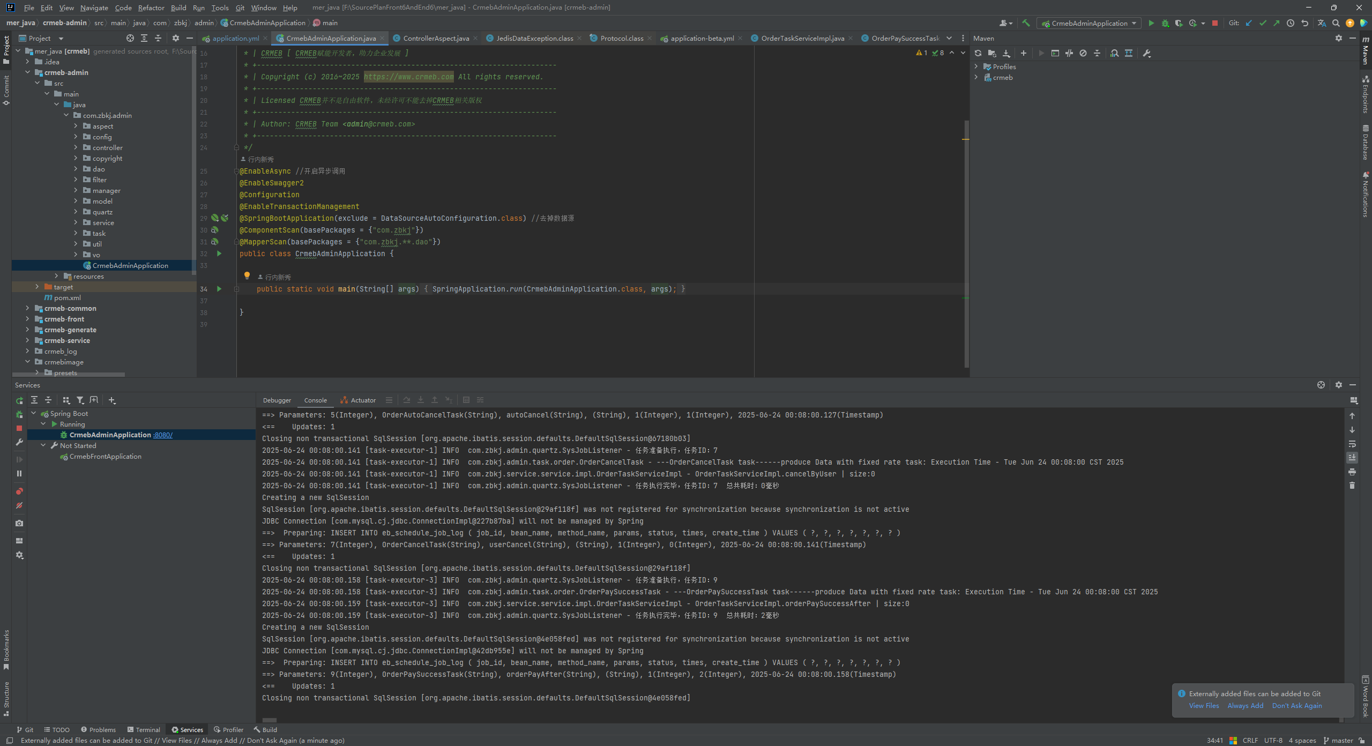
Task: Toggle the Database tool window stripe
Action: pyautogui.click(x=1366, y=142)
